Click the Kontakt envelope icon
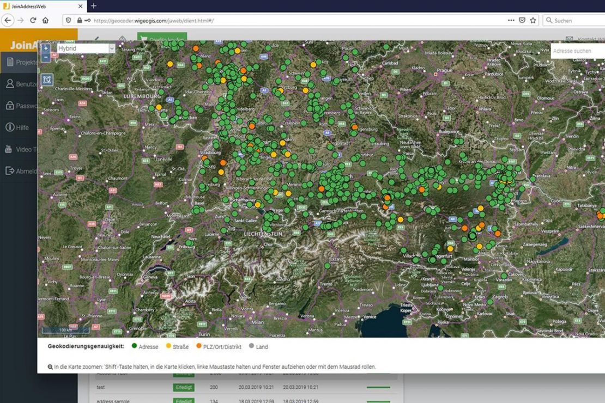605x403 pixels. click(x=569, y=39)
